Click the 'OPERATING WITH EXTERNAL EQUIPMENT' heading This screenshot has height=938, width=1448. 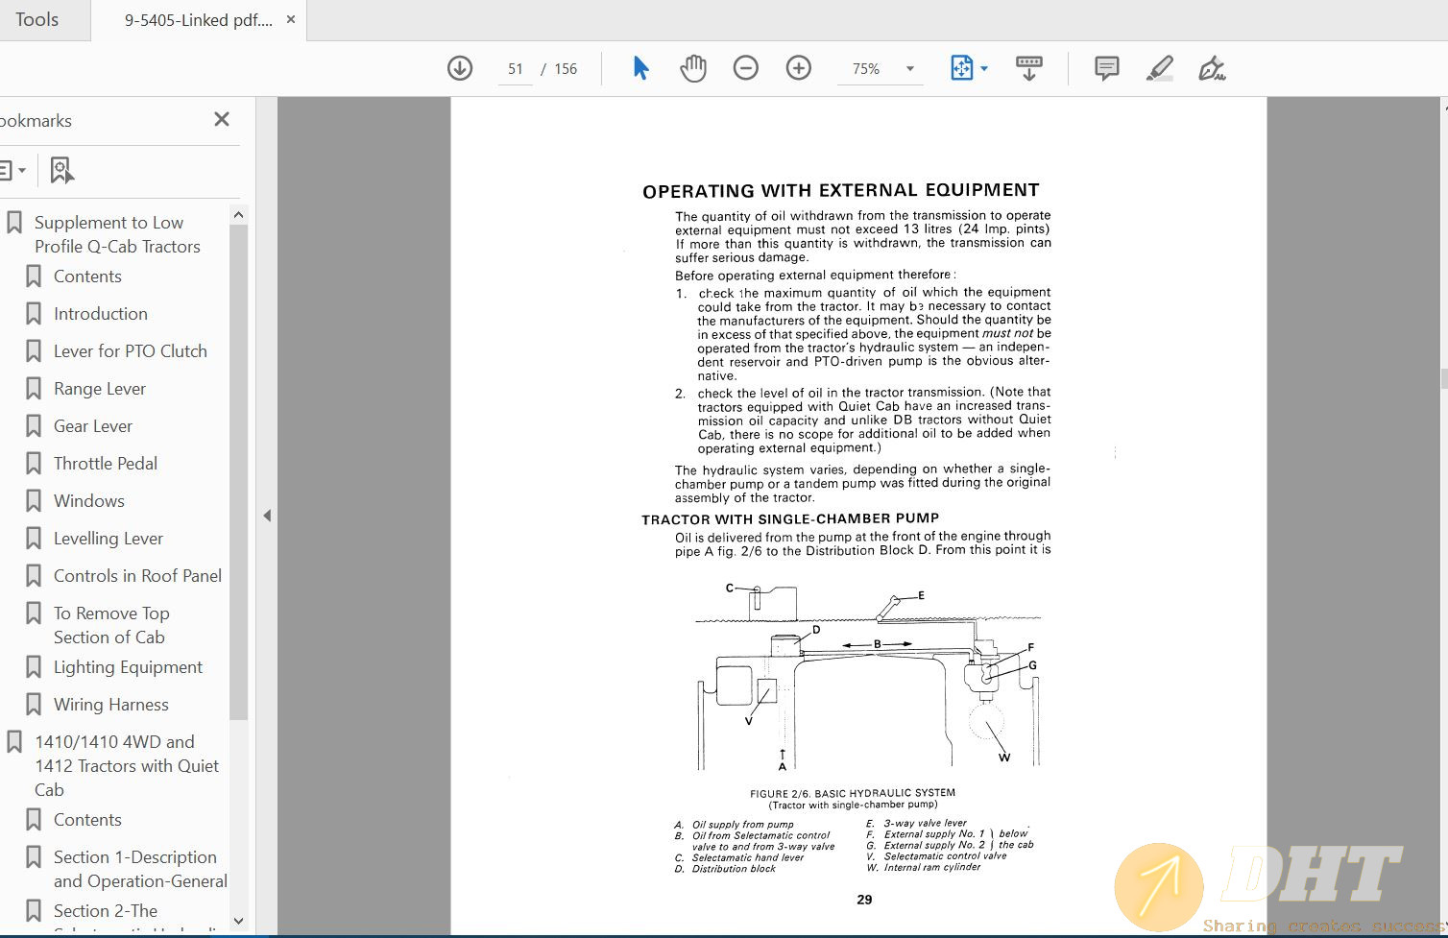(841, 191)
